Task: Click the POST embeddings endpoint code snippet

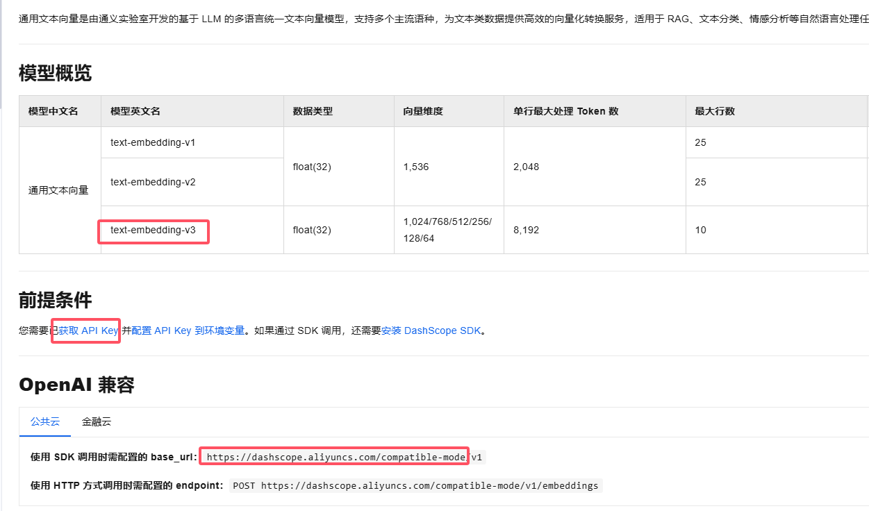Action: coord(415,486)
